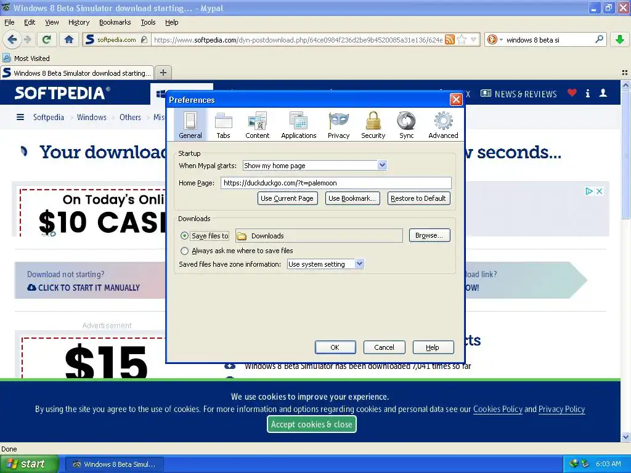Click the RSS feed icon in address bar
This screenshot has height=473, width=631.
450,39
